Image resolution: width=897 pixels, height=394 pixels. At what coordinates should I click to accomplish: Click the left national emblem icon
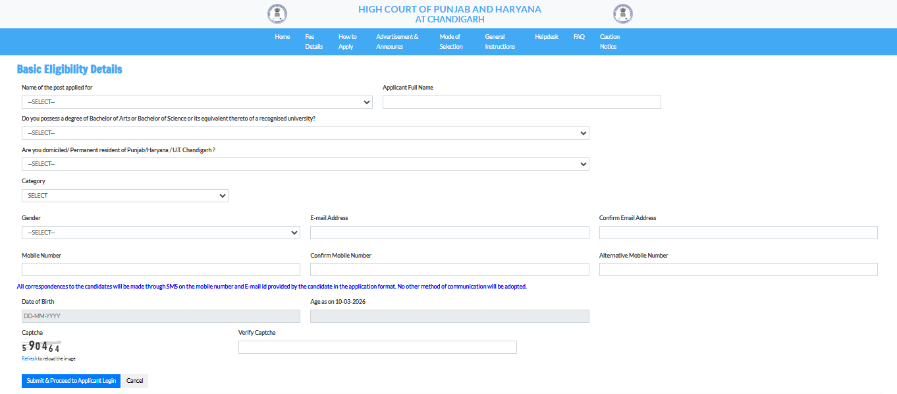click(x=277, y=13)
